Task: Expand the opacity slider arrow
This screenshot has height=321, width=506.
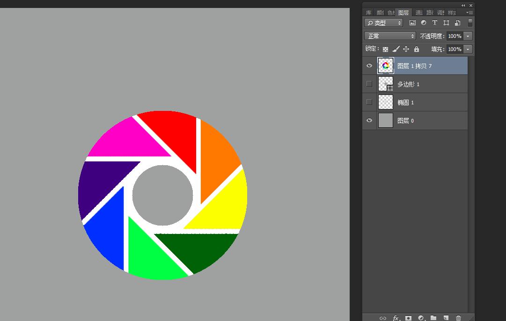Action: (468, 36)
